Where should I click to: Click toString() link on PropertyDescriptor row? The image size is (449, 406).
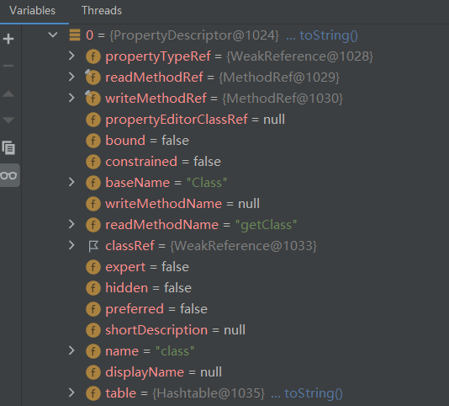[x=329, y=35]
